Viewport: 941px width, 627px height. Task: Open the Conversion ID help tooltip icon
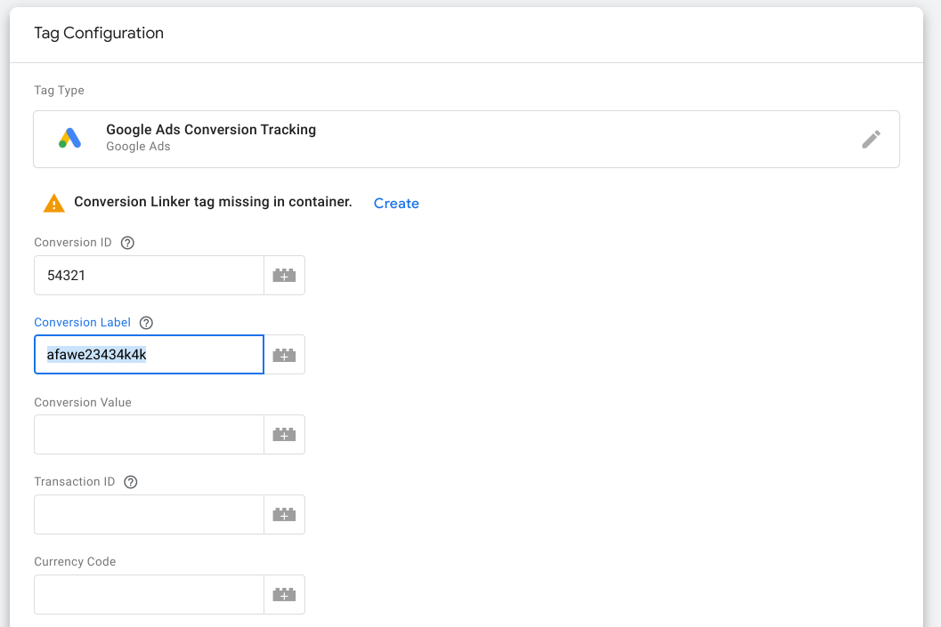click(x=127, y=243)
